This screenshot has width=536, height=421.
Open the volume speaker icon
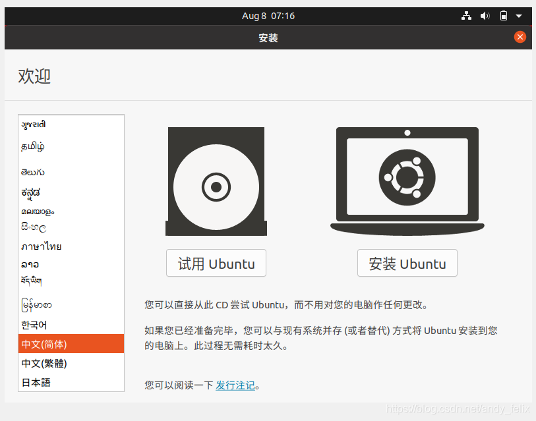click(485, 16)
